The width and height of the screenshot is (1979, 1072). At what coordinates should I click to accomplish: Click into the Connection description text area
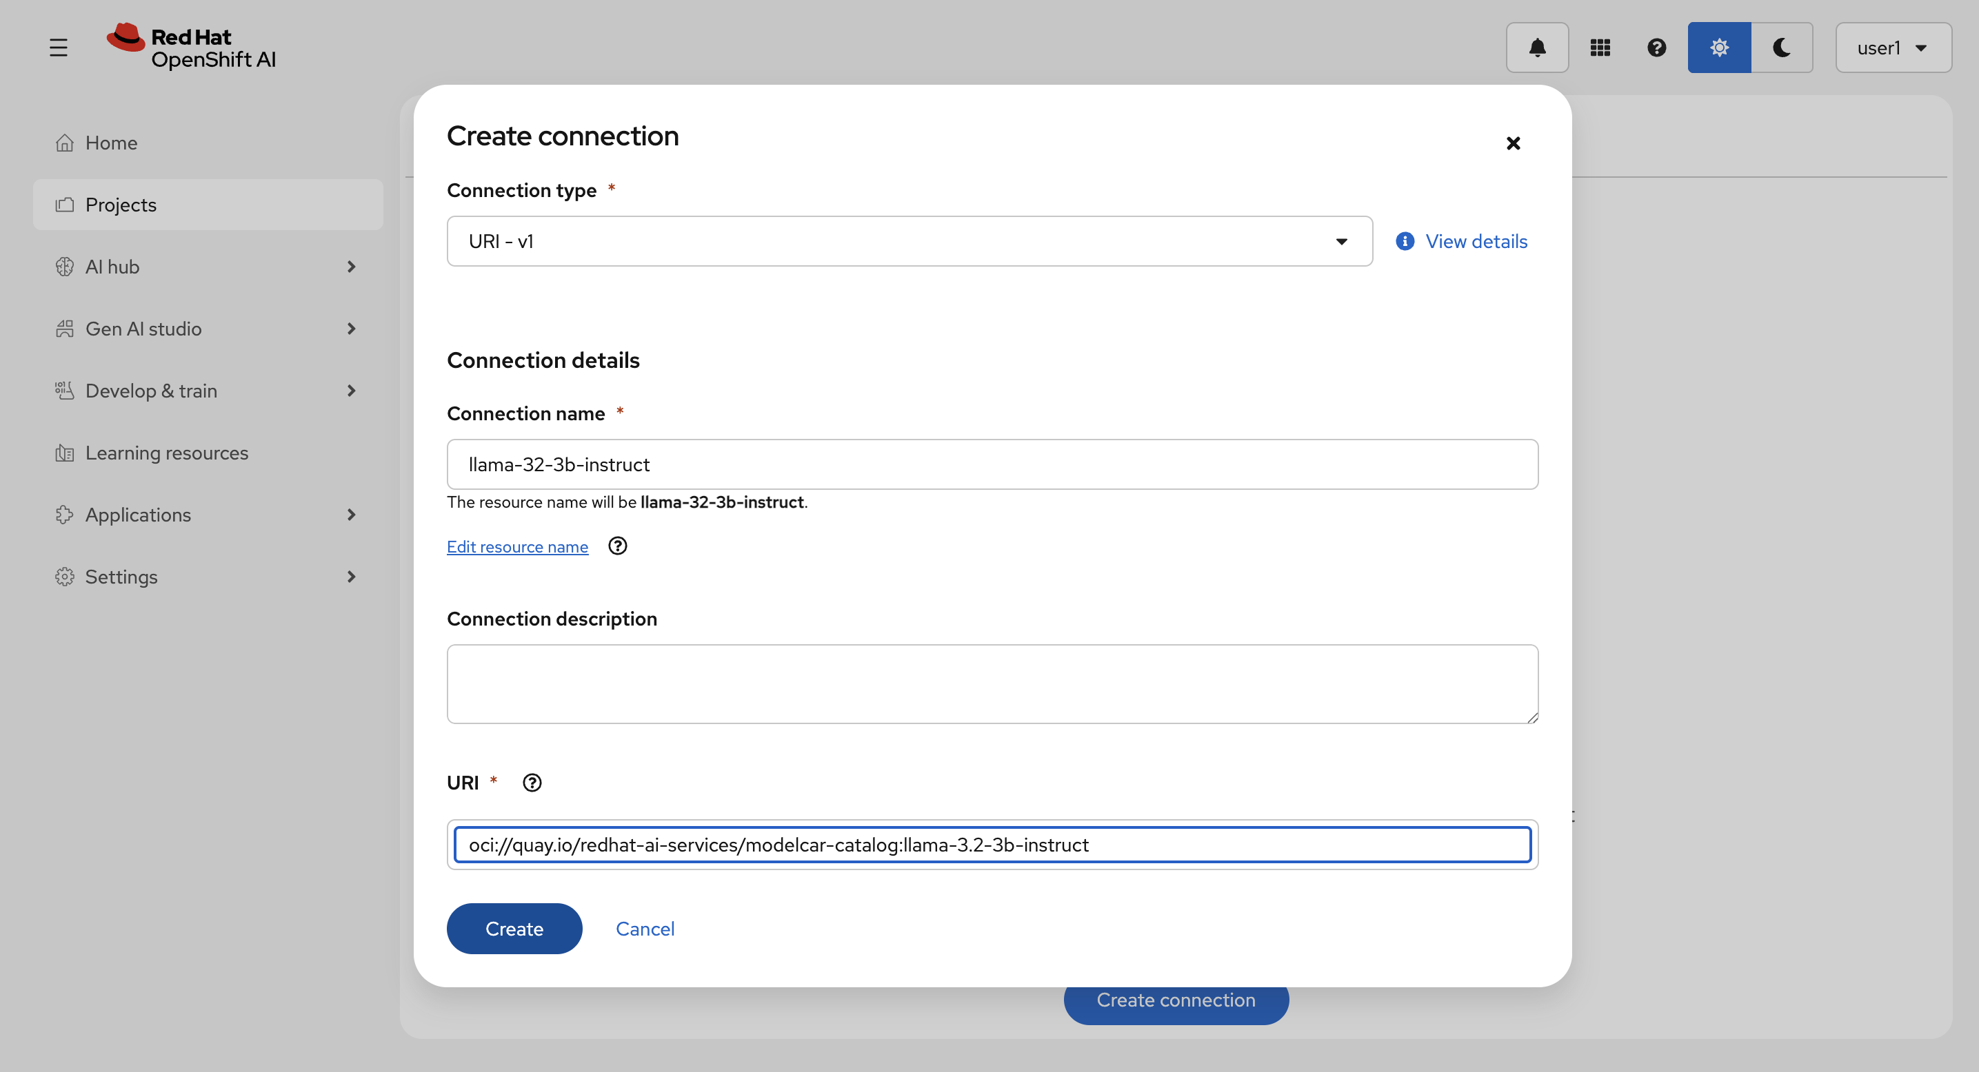click(992, 683)
